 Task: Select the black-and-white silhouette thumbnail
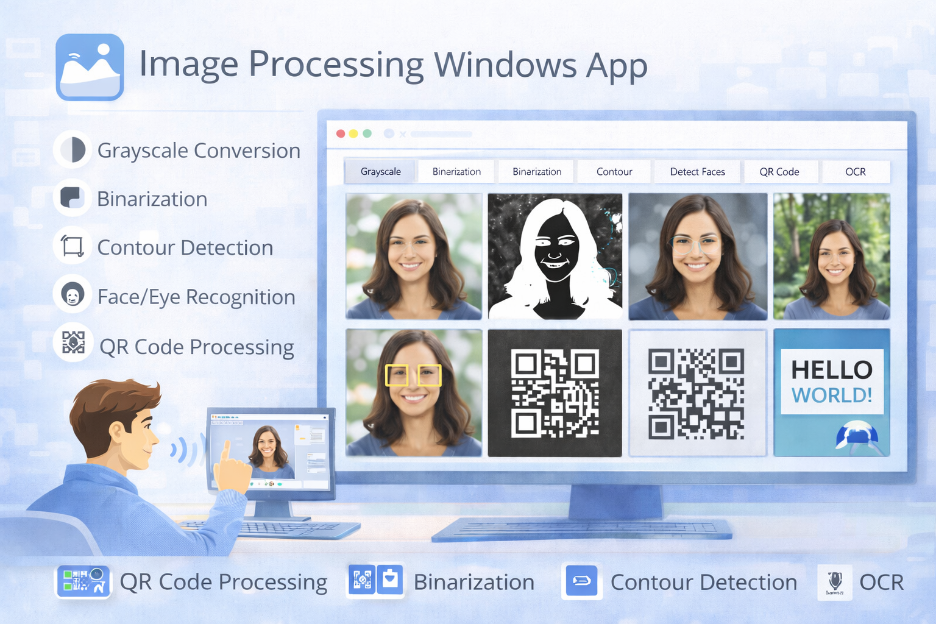[x=554, y=256]
